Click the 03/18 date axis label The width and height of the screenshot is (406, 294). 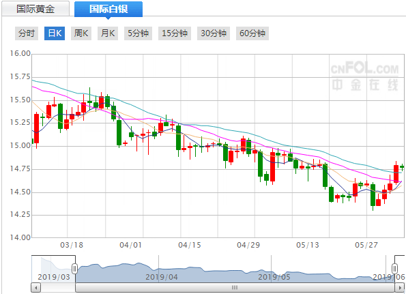pyautogui.click(x=72, y=245)
